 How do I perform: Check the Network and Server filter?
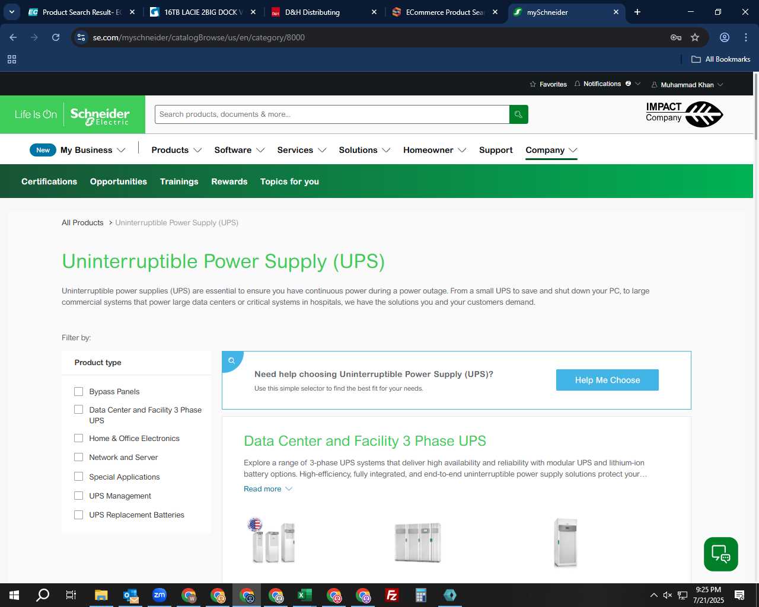tap(78, 457)
